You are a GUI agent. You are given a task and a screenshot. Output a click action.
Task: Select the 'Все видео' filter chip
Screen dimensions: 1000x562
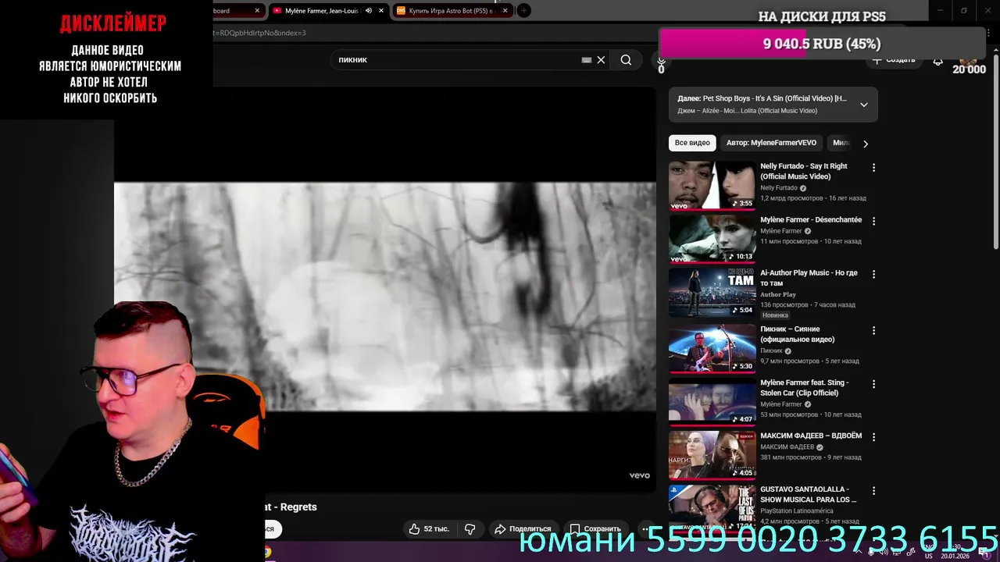pos(692,143)
